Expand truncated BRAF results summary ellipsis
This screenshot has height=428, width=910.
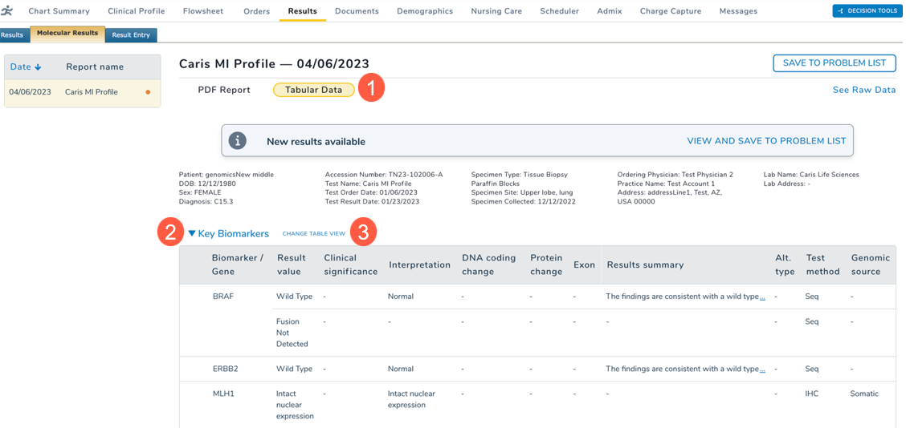click(762, 297)
